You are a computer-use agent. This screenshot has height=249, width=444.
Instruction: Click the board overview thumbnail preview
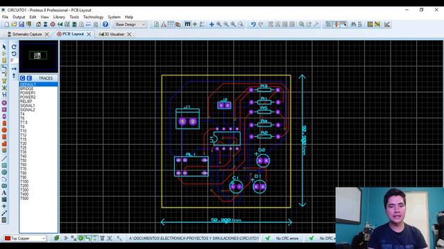(x=39, y=57)
